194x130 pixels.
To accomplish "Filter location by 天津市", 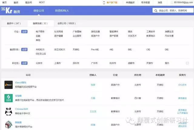I will point(149,63).
